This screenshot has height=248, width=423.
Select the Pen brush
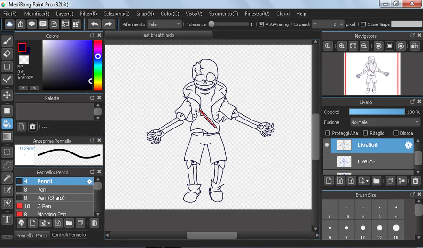(54, 190)
